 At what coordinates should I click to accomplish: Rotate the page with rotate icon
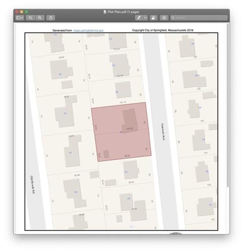tap(153, 18)
